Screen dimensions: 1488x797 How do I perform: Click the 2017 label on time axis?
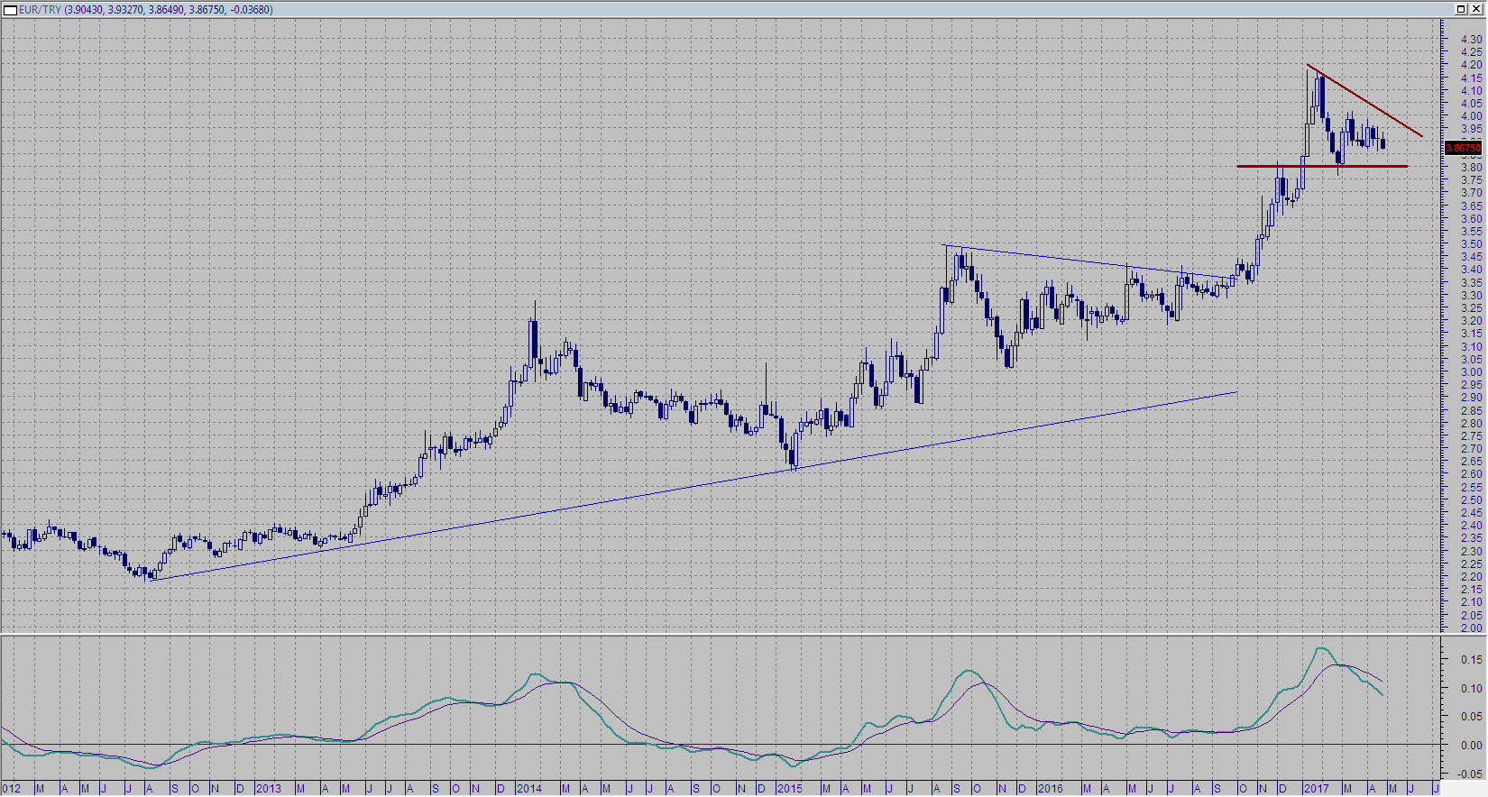[1316, 789]
